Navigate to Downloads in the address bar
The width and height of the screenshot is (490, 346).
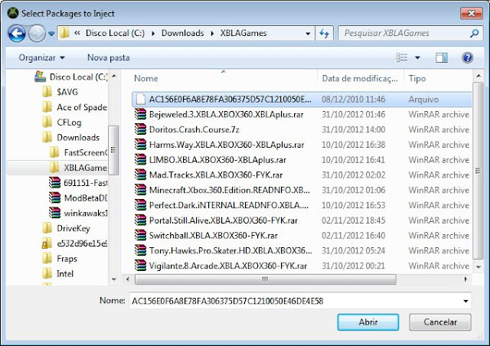(182, 33)
